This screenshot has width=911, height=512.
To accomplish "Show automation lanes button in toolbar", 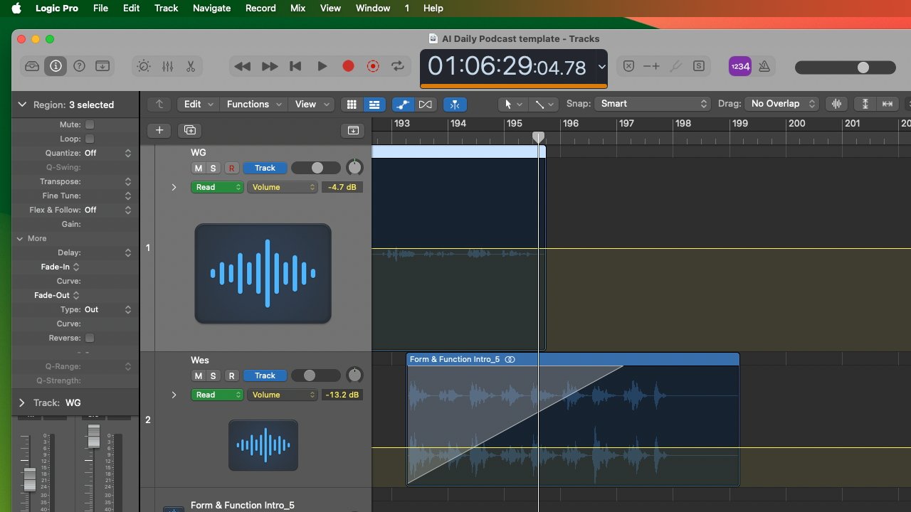I will pyautogui.click(x=403, y=105).
